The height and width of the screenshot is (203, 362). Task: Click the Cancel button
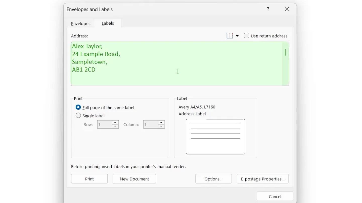[x=275, y=196]
